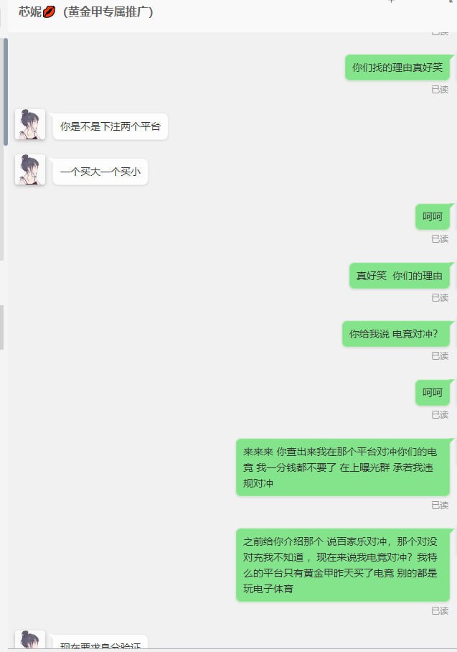This screenshot has height=652, width=457.
Task: Click the avatar beside 你是不是下注两个平台
Action: (30, 124)
